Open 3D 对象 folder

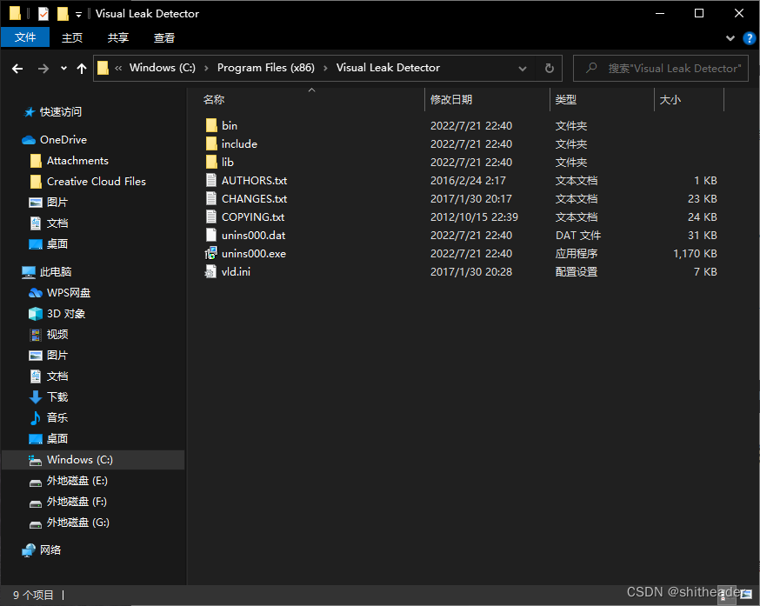pos(66,314)
